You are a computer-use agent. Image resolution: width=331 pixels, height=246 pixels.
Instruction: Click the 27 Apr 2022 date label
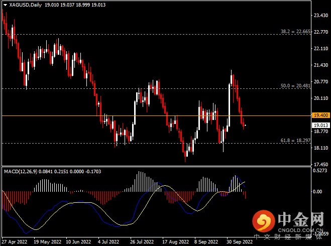point(15,242)
